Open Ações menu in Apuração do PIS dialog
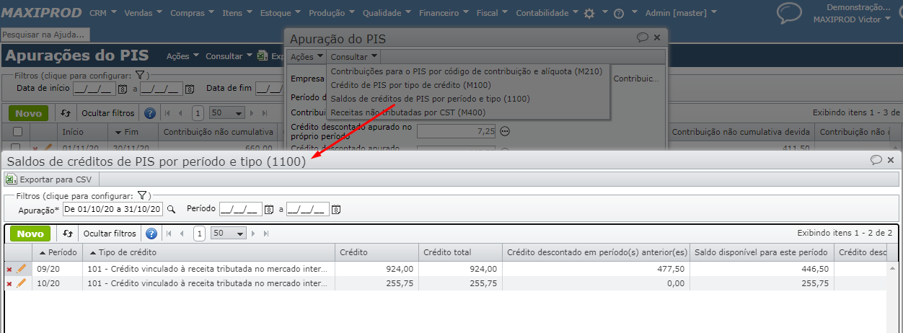The width and height of the screenshot is (903, 333). 306,57
